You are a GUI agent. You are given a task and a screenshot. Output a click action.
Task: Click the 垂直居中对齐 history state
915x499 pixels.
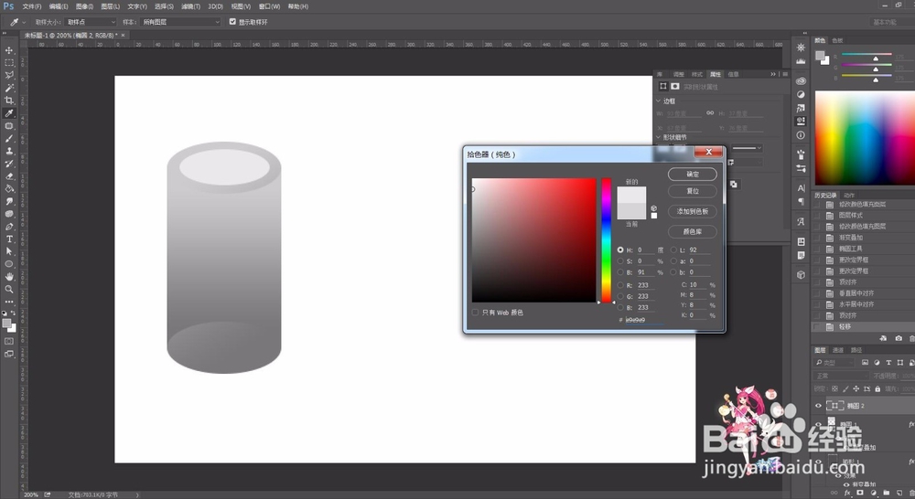tap(856, 293)
